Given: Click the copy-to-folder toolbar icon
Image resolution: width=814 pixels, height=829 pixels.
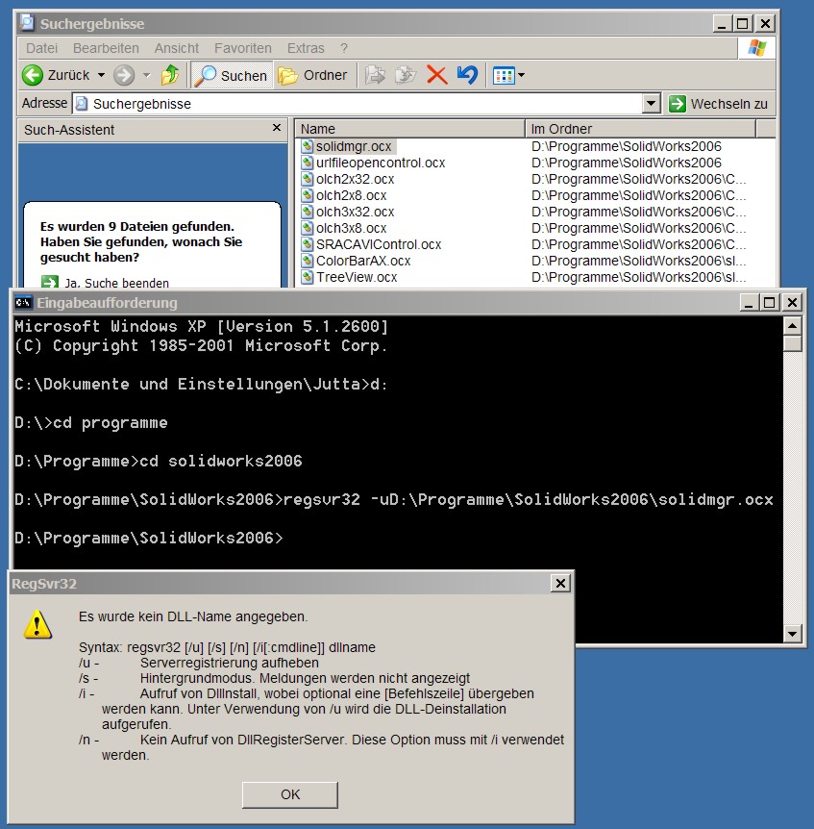Looking at the screenshot, I should (x=406, y=75).
